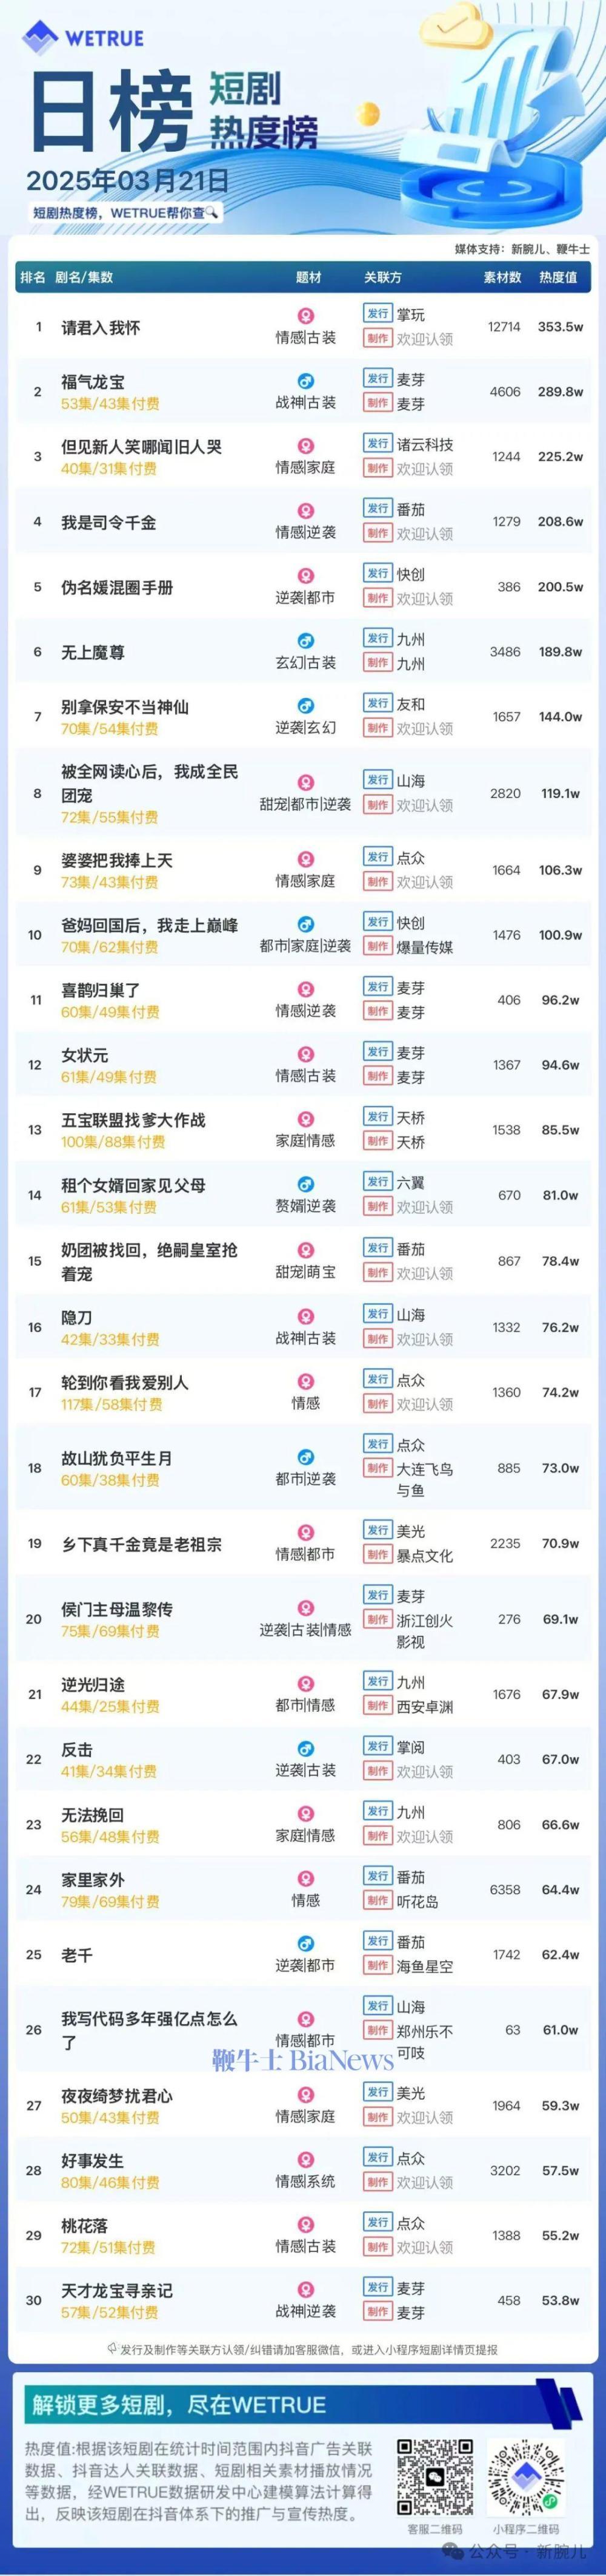Screen dimensions: 606x2576
Task: Click the 制作 tag for 福气龙宝
Action: (376, 404)
